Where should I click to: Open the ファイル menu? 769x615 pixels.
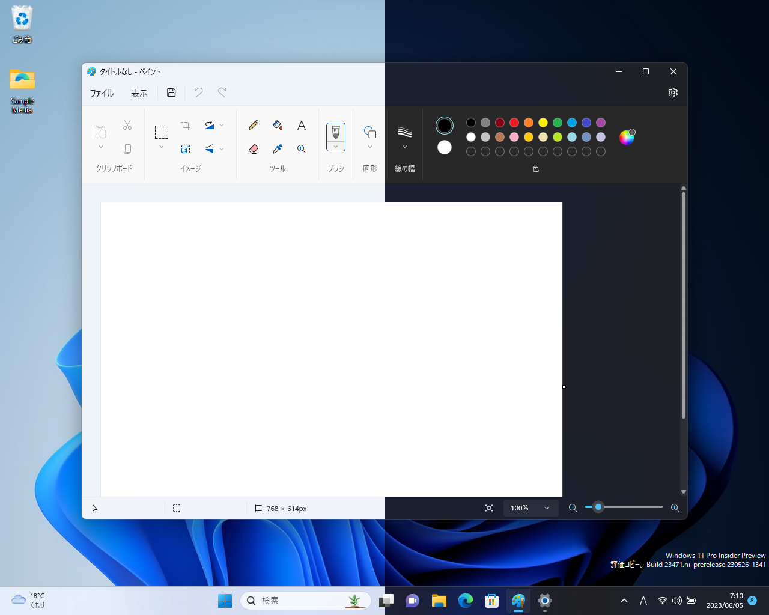point(102,94)
